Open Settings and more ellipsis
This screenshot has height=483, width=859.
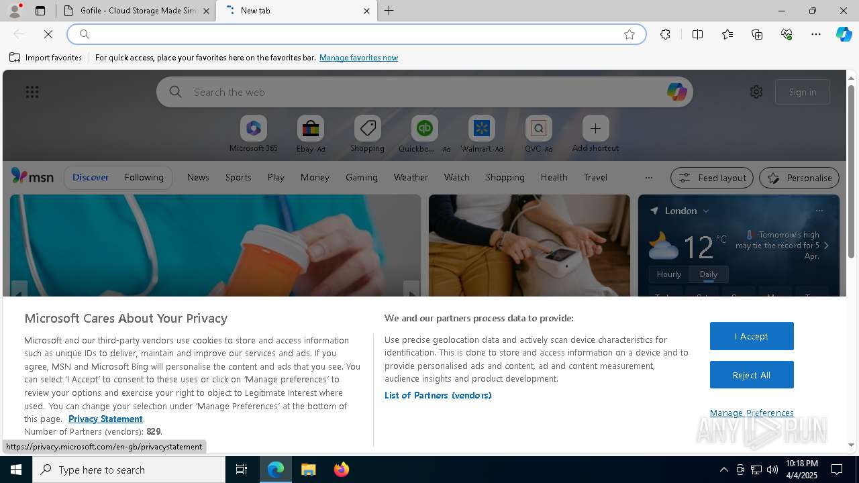816,34
